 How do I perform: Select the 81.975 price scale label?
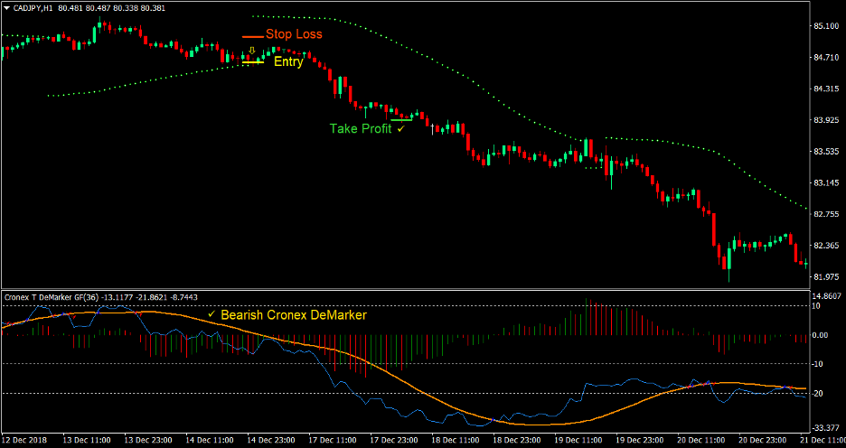[x=826, y=276]
